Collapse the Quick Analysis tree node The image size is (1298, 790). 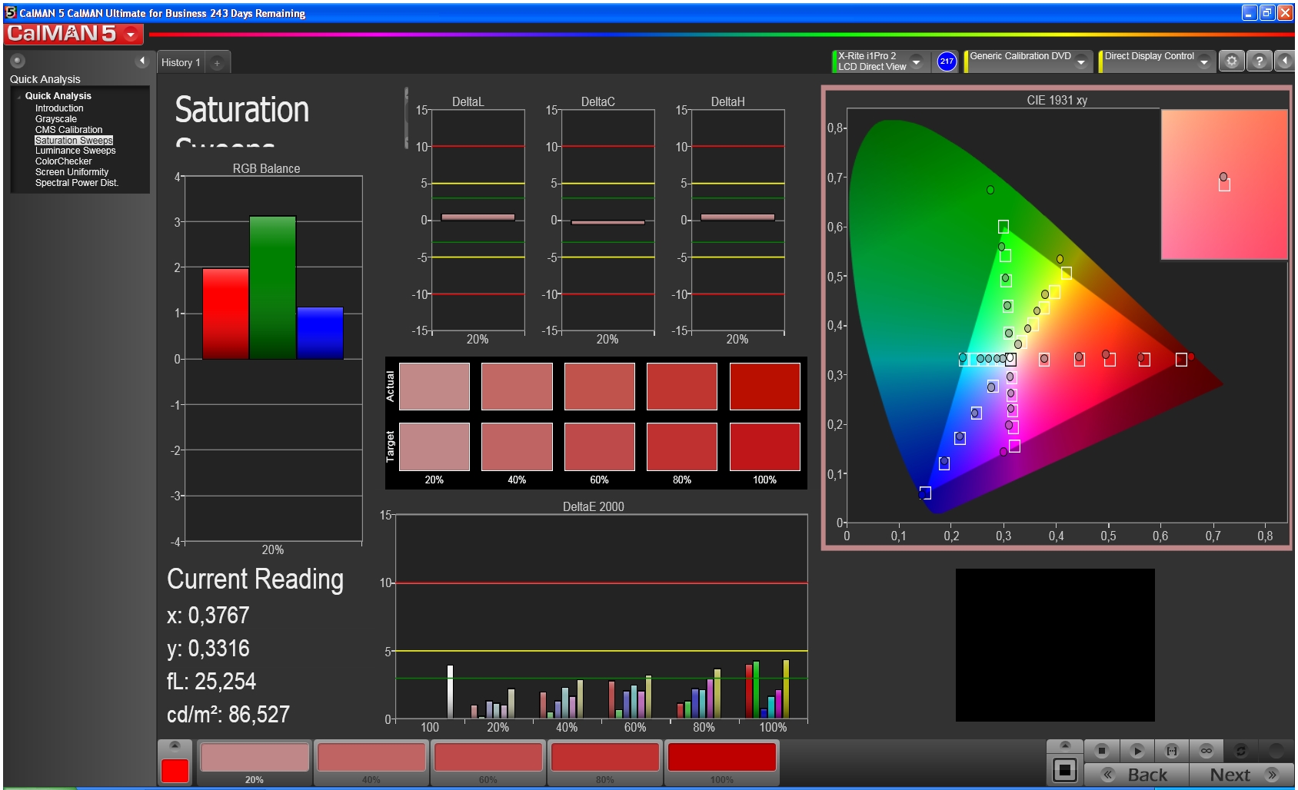tap(18, 96)
